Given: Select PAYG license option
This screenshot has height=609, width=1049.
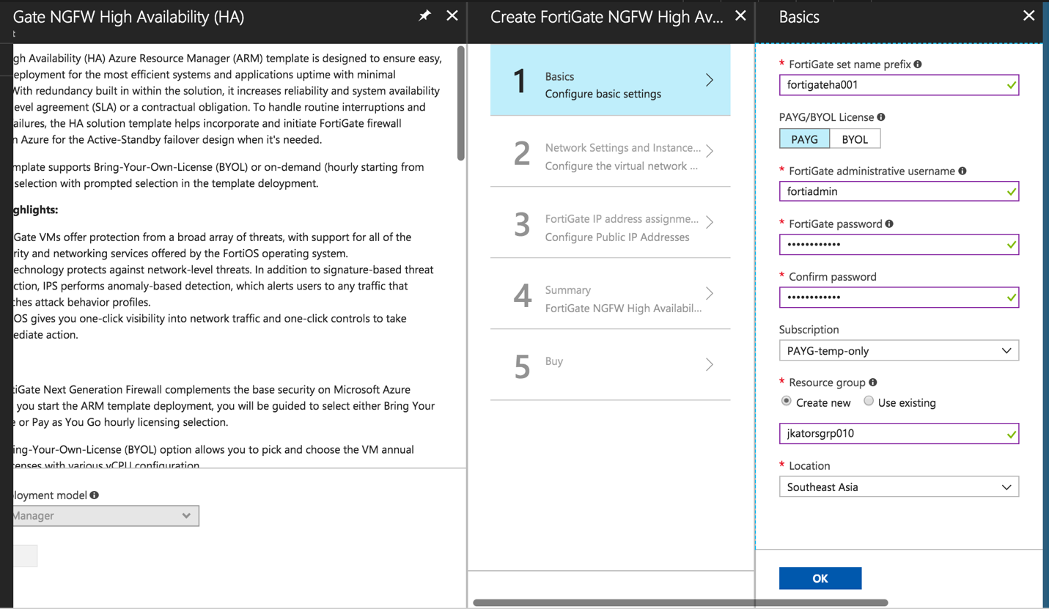Looking at the screenshot, I should [804, 139].
